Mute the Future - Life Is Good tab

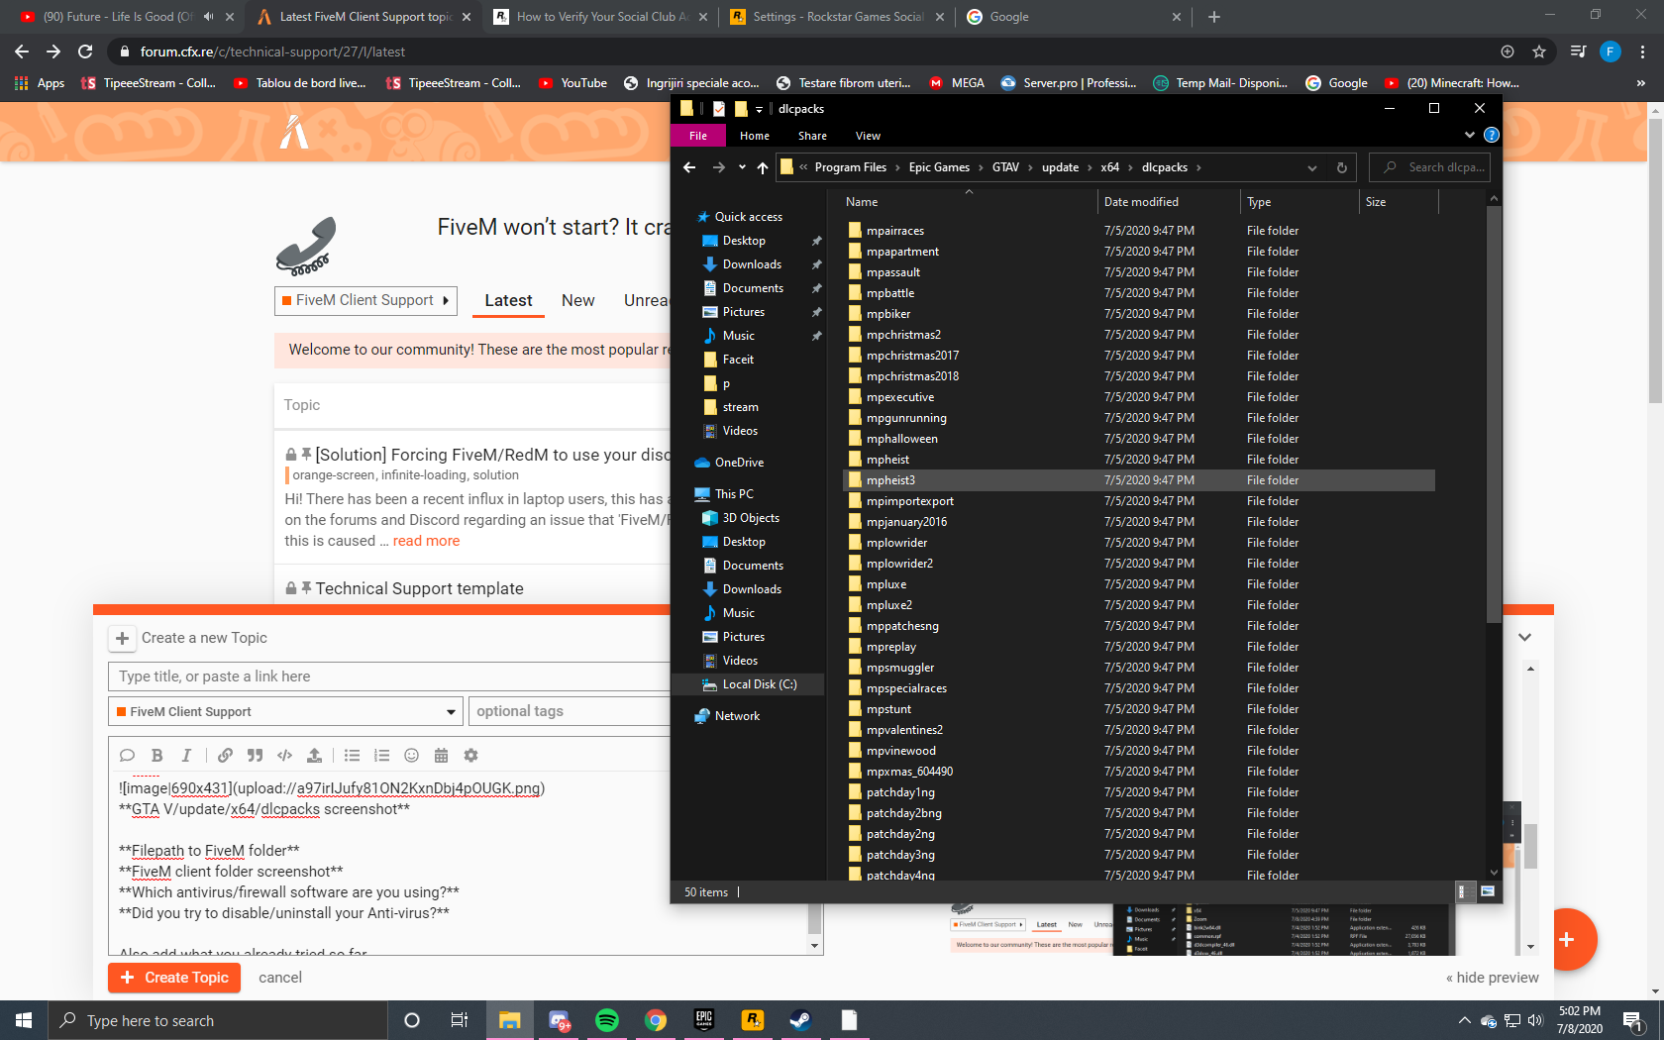coord(208,17)
